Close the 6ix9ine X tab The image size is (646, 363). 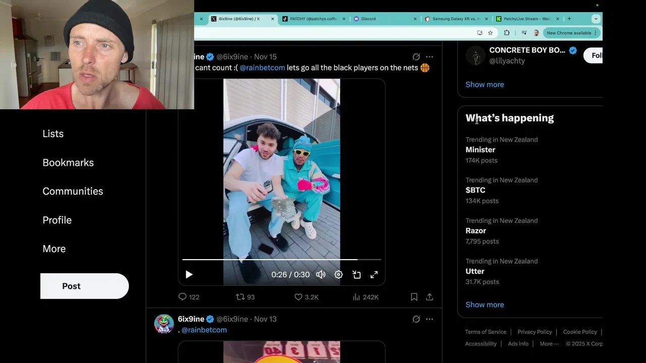[273, 19]
